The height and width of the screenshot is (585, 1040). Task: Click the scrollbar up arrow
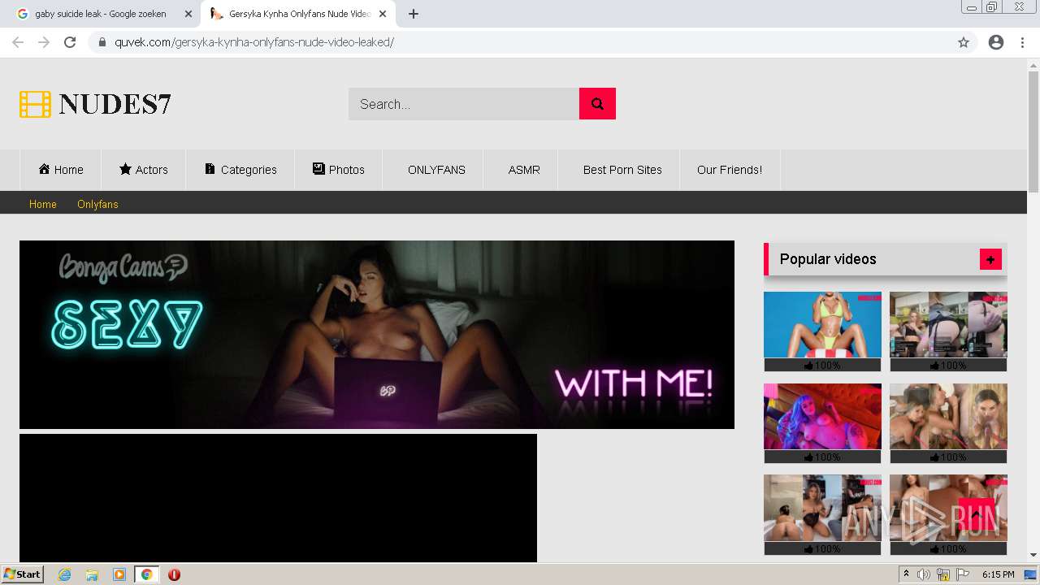[x=1033, y=64]
